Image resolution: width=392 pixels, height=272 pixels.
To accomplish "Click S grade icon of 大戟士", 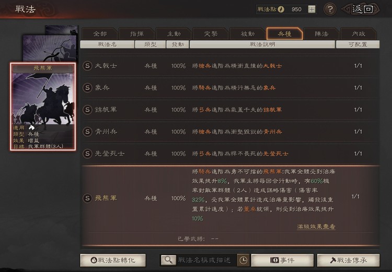I will click(x=87, y=66).
